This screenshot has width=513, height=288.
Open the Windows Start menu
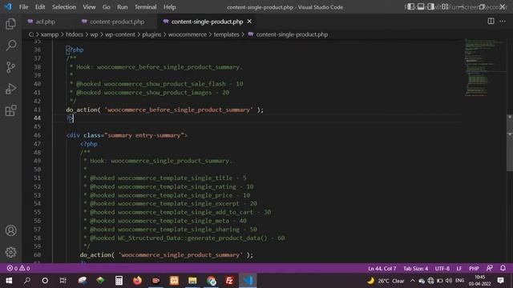pyautogui.click(x=9, y=281)
